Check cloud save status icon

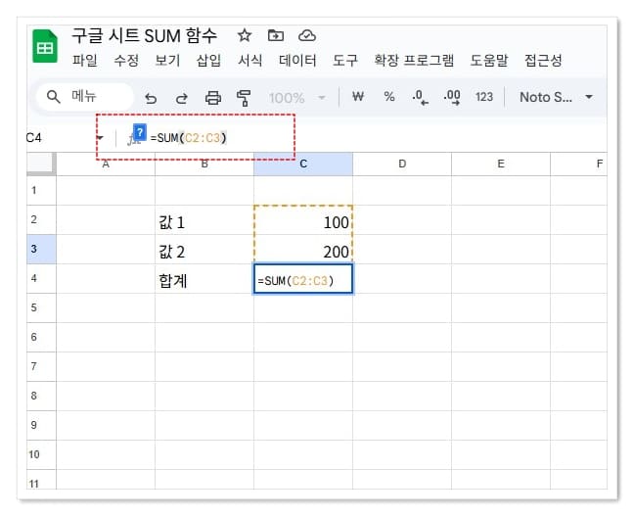click(307, 35)
